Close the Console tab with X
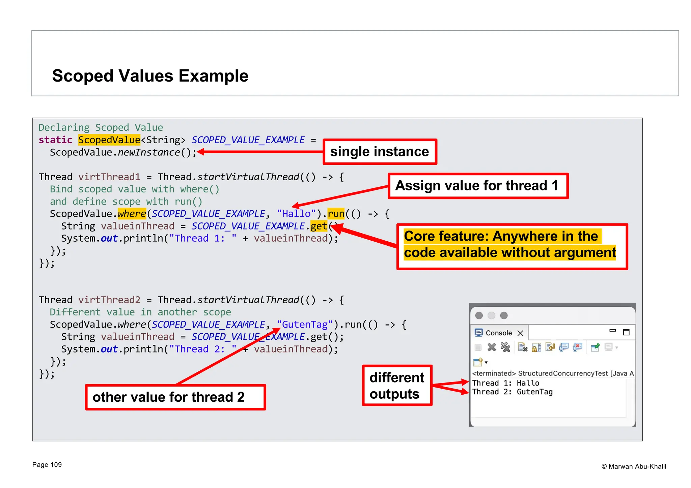Image resolution: width=691 pixels, height=488 pixels. click(520, 333)
